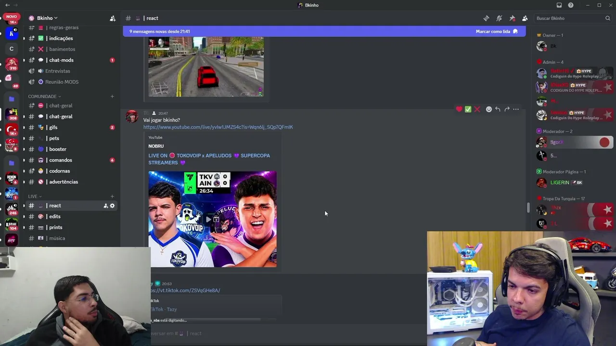The height and width of the screenshot is (346, 616).
Task: Open the advertências channel
Action: click(71, 182)
